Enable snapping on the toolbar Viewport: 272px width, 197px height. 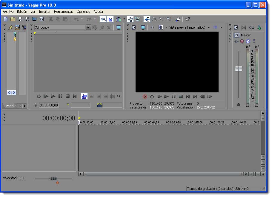pyautogui.click(x=103, y=19)
